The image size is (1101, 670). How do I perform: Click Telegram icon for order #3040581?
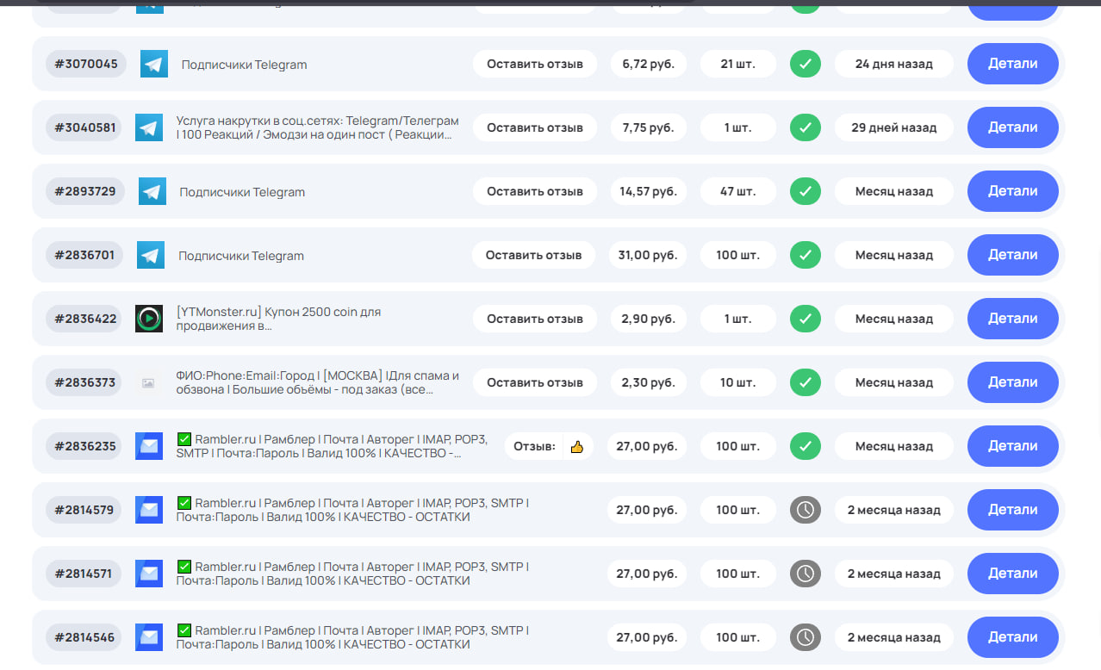tap(149, 127)
